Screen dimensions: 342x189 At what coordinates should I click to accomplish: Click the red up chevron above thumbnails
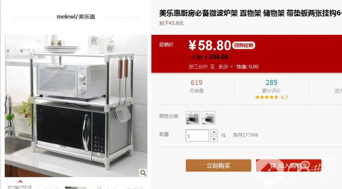[20, 181]
